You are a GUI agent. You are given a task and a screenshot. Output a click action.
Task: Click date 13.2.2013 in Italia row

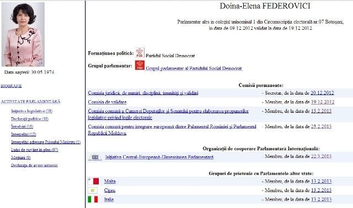point(321,199)
